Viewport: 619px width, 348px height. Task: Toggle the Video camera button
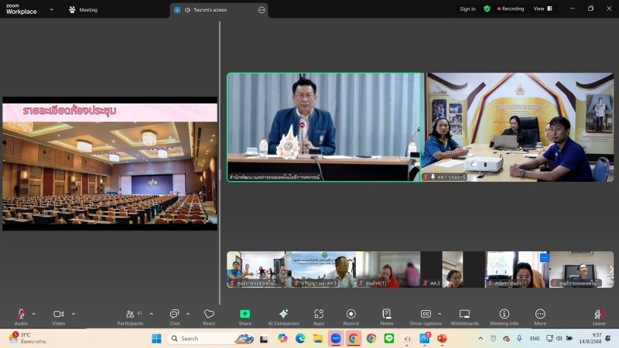pyautogui.click(x=58, y=314)
